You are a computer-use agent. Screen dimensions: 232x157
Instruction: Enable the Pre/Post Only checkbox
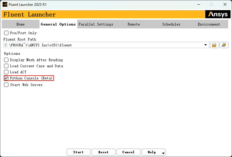click(6, 33)
